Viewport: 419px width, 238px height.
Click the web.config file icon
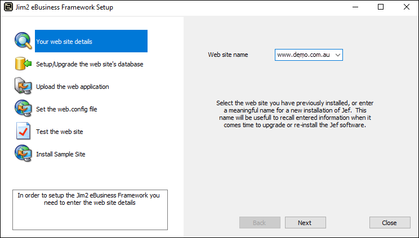23,109
